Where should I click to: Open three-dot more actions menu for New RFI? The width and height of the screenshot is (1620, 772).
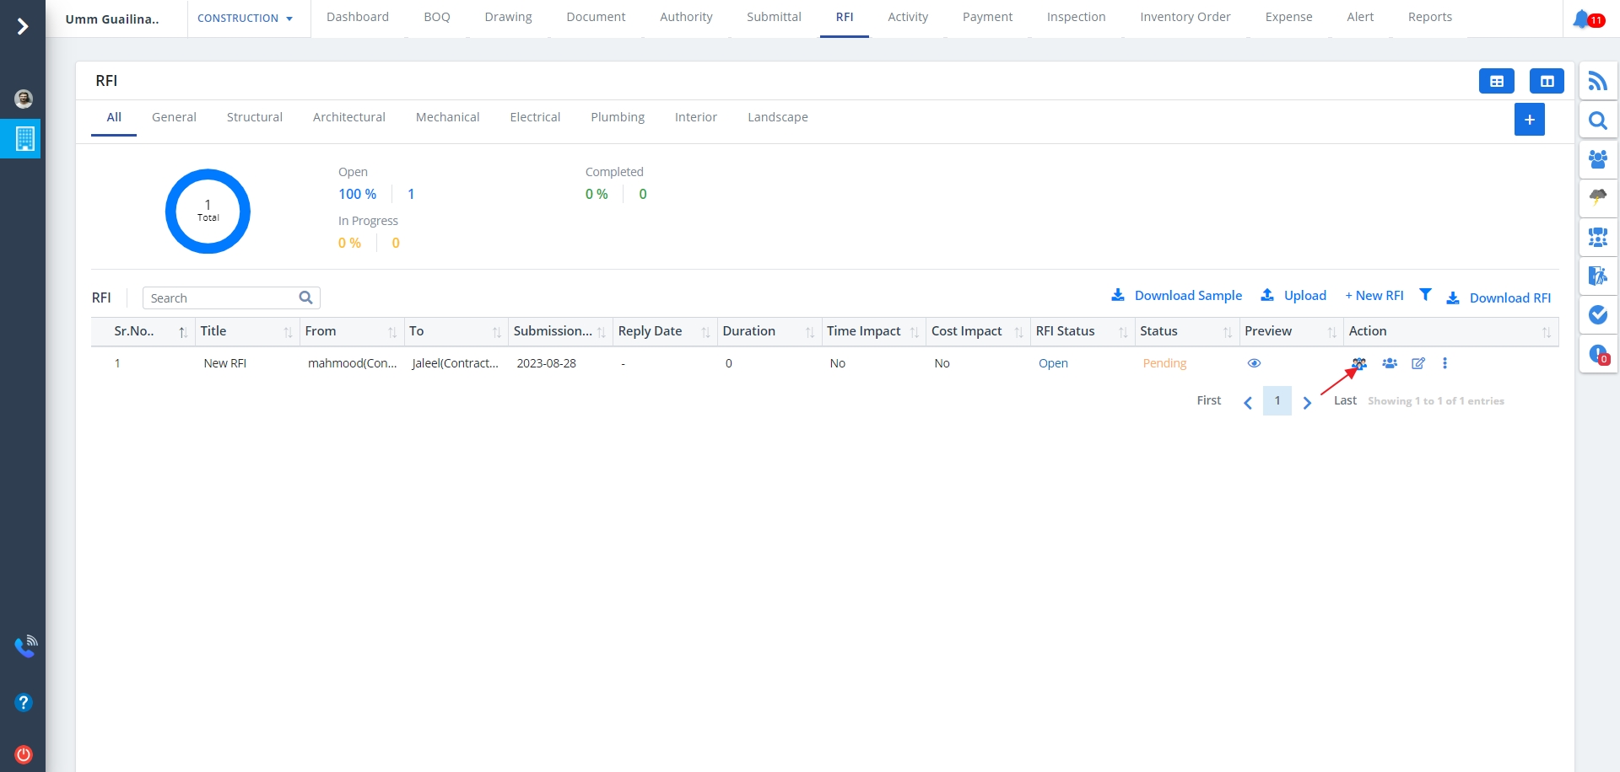tap(1444, 363)
